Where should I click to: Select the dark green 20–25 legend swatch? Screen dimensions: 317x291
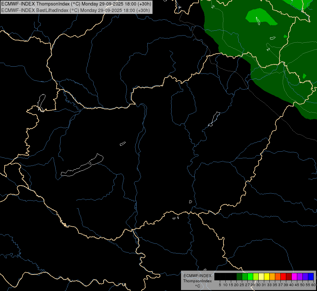[x=239, y=276]
